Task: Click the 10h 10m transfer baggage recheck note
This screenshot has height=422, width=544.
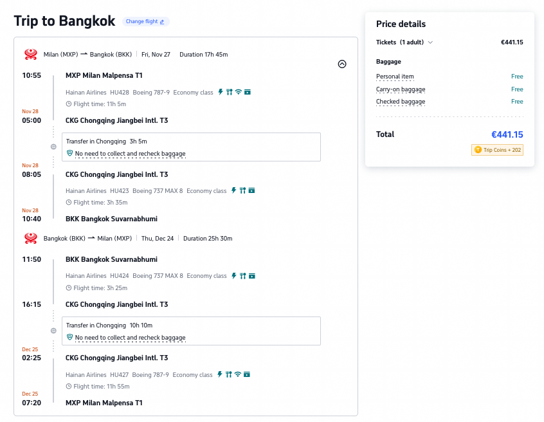Action: (x=130, y=337)
